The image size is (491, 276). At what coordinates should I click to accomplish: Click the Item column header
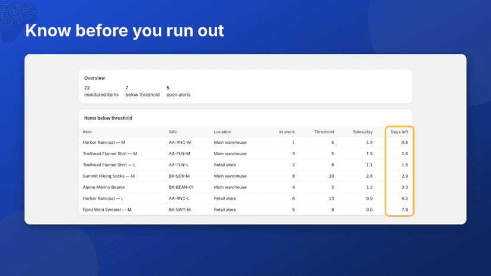87,132
